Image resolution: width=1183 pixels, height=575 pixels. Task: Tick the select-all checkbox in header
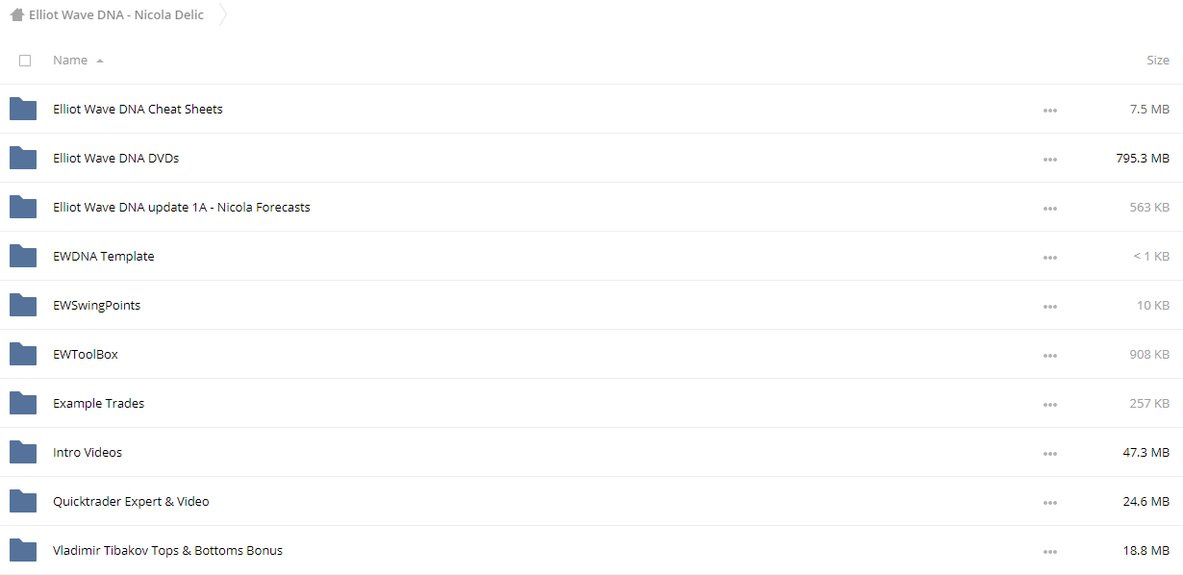pos(25,61)
